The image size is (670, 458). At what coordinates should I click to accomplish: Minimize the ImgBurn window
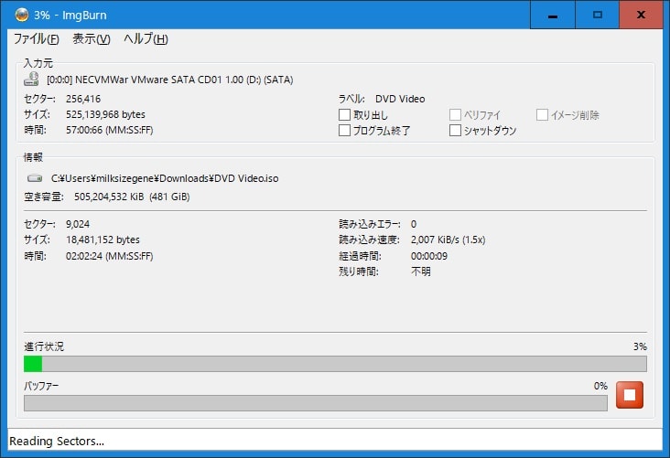pyautogui.click(x=553, y=15)
